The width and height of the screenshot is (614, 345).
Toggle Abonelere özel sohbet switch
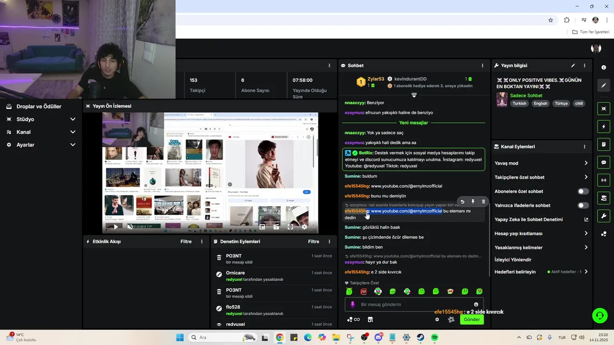583,191
